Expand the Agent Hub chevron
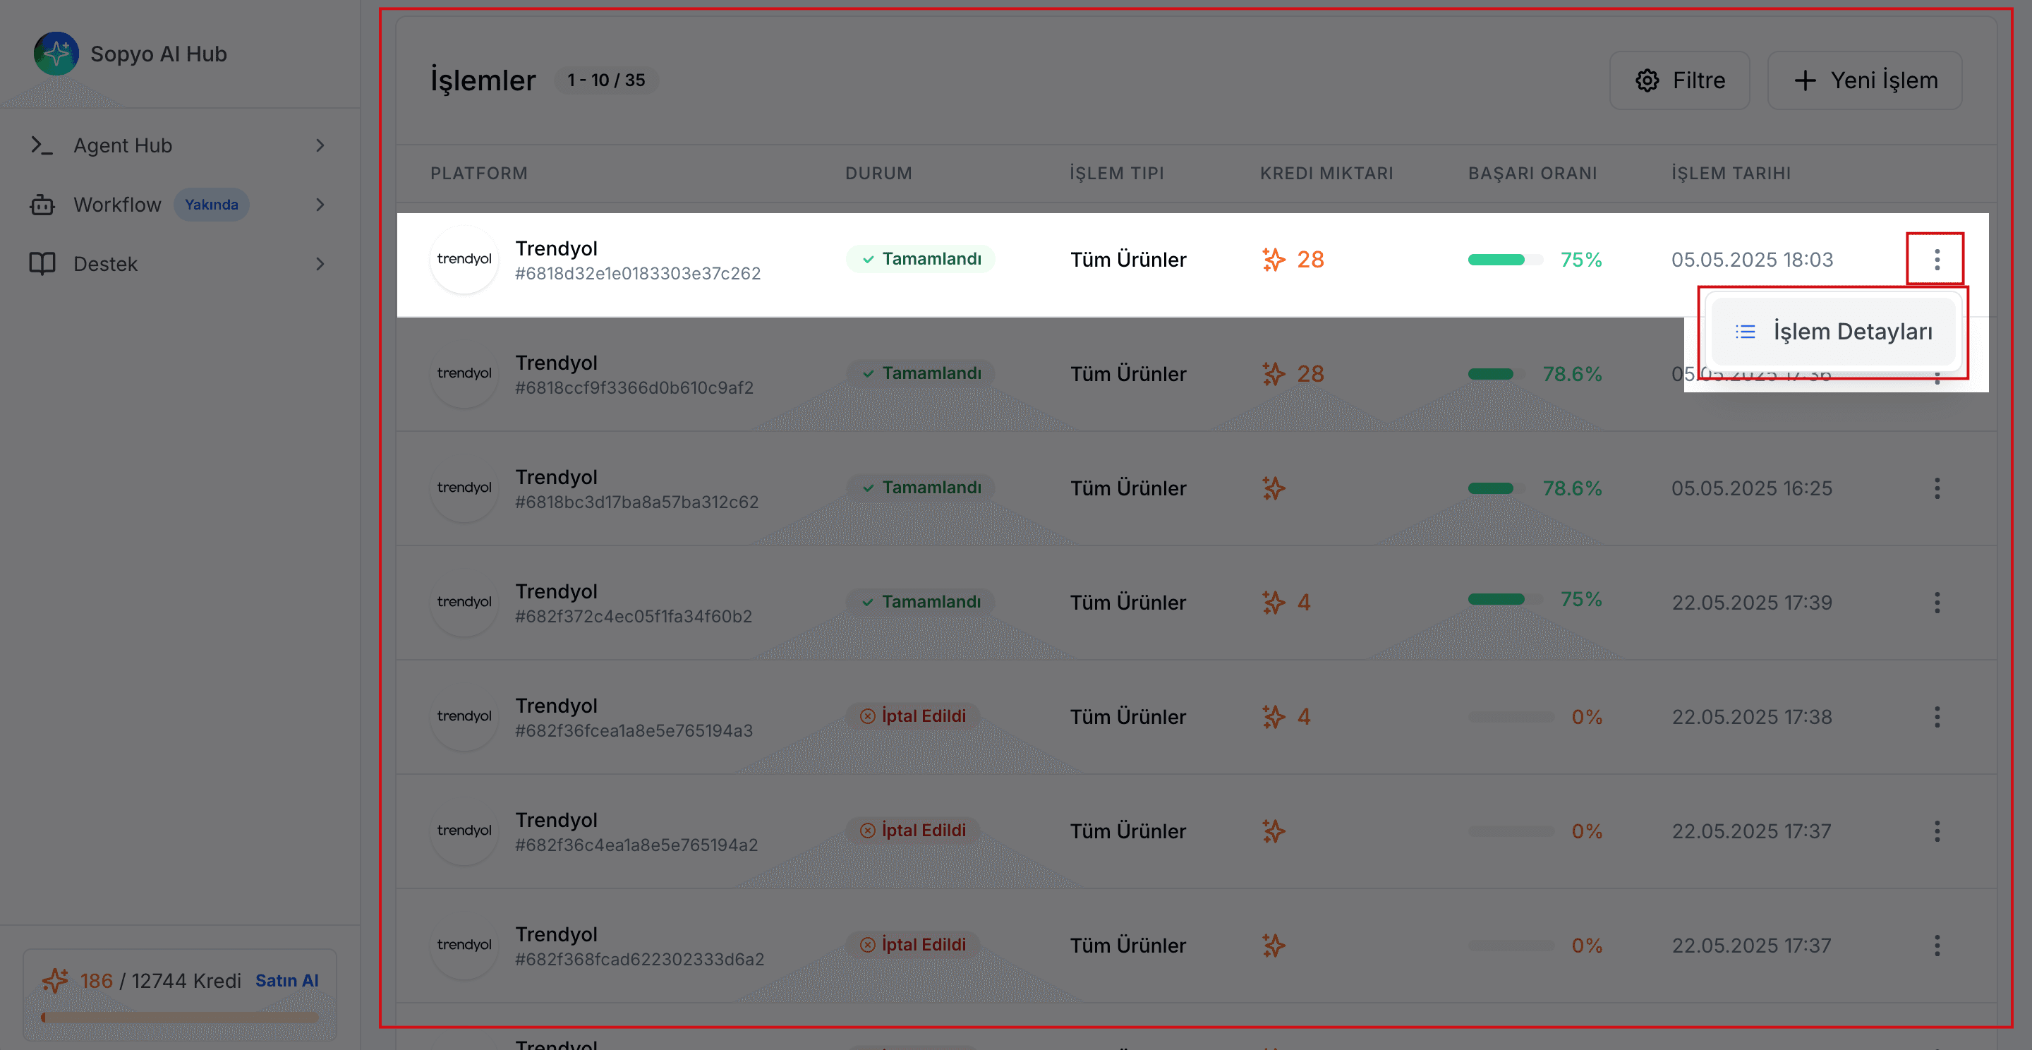2032x1050 pixels. coord(320,145)
